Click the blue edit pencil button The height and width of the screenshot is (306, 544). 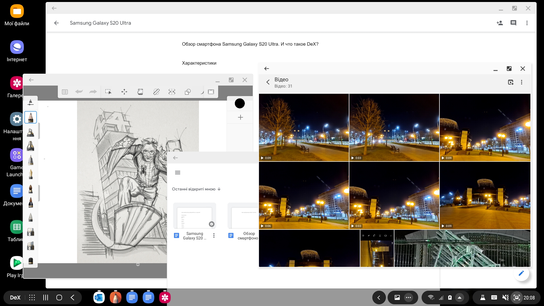(x=521, y=273)
